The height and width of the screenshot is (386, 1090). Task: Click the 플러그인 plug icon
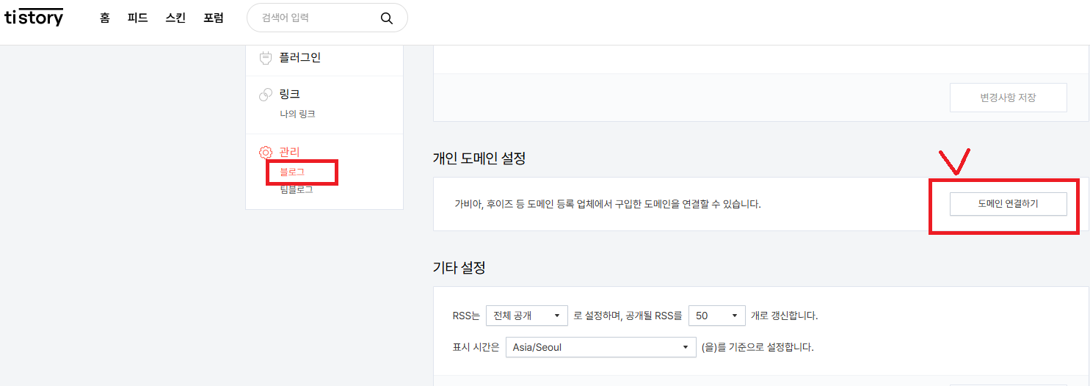[x=266, y=58]
